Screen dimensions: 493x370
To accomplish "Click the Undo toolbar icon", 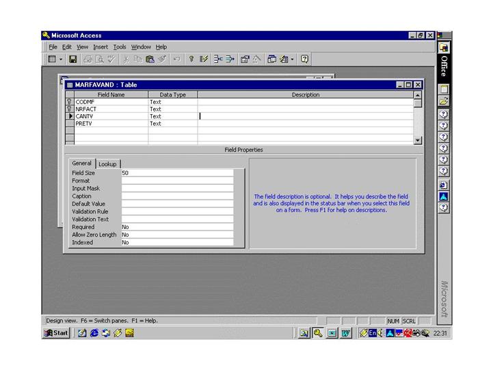I will pyautogui.click(x=176, y=59).
